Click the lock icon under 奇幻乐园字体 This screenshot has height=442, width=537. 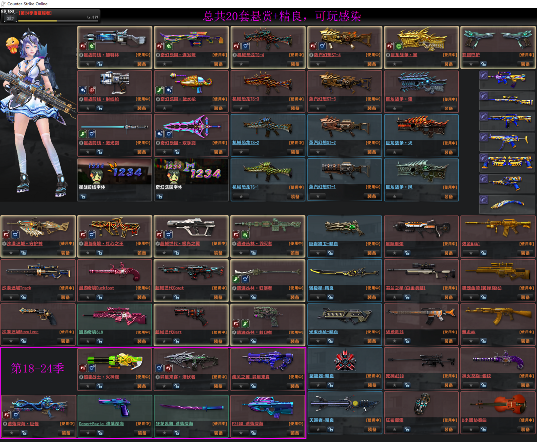tap(160, 196)
